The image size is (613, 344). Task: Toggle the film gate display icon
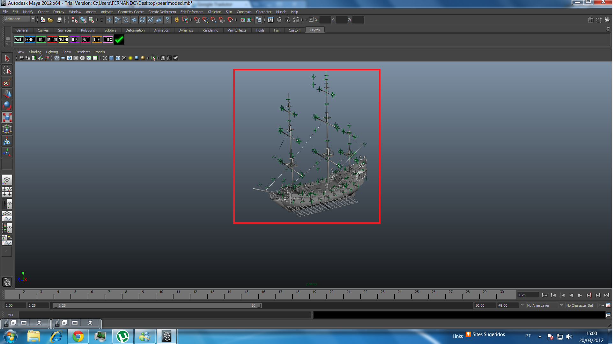pos(63,58)
